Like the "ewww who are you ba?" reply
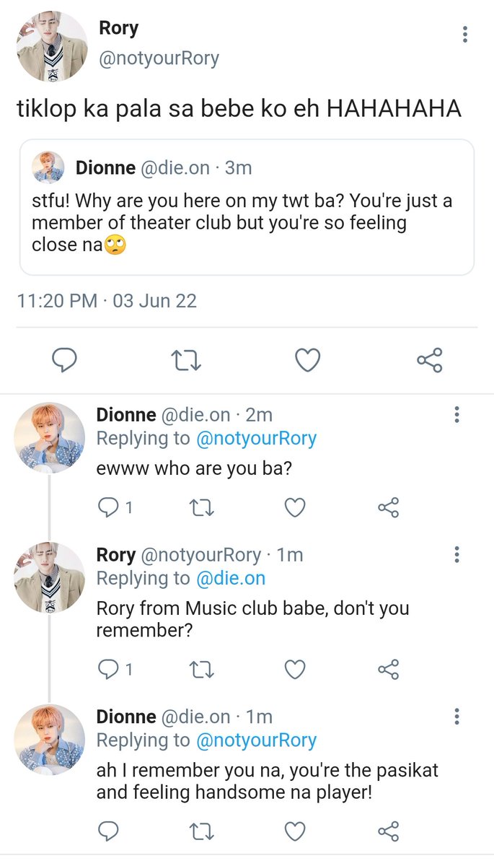Viewport: 494px width, 866px height. tap(295, 508)
